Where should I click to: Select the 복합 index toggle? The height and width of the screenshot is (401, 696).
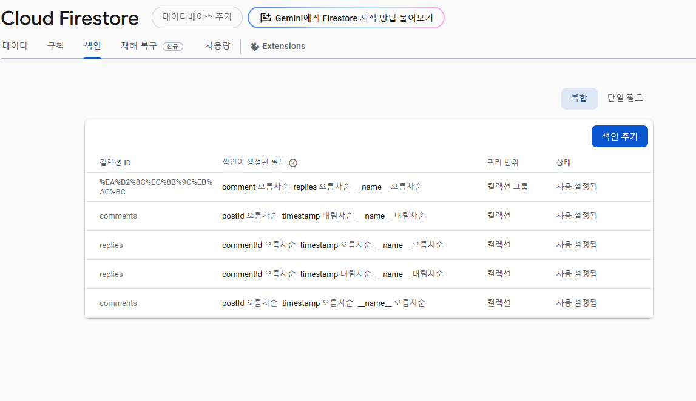579,98
